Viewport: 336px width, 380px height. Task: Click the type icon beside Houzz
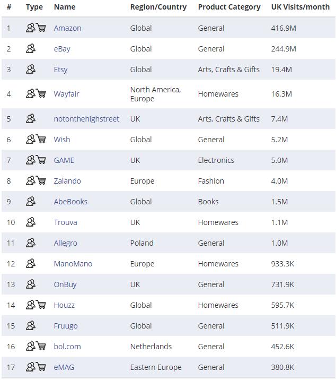[36, 305]
